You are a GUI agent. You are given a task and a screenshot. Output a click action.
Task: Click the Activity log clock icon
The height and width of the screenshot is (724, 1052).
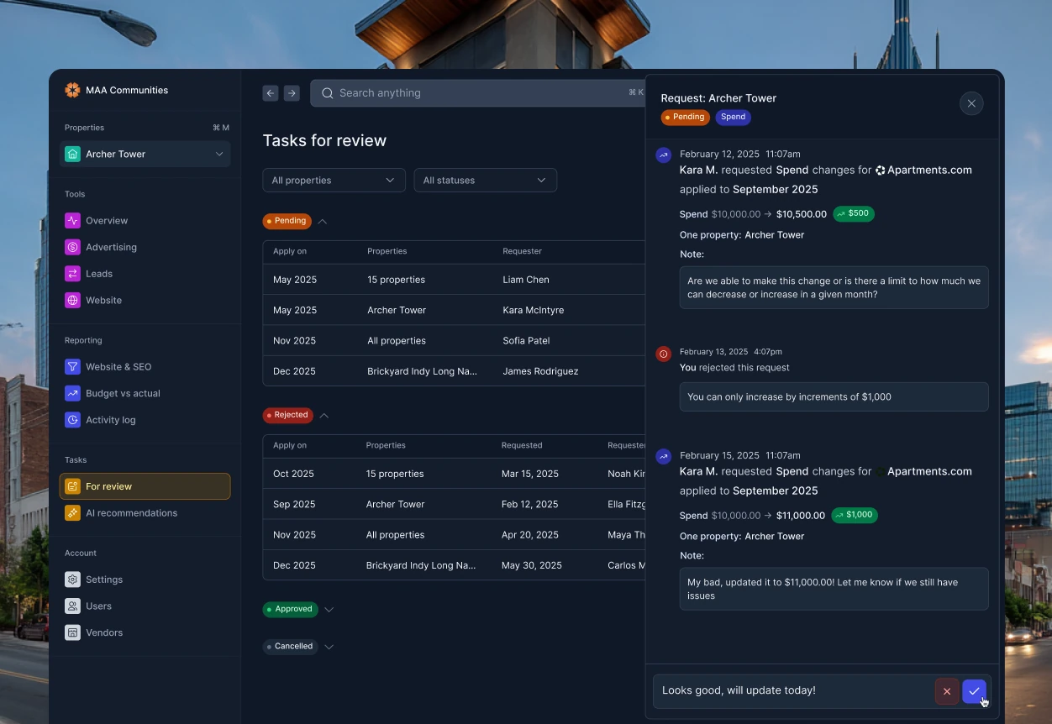[x=72, y=420]
